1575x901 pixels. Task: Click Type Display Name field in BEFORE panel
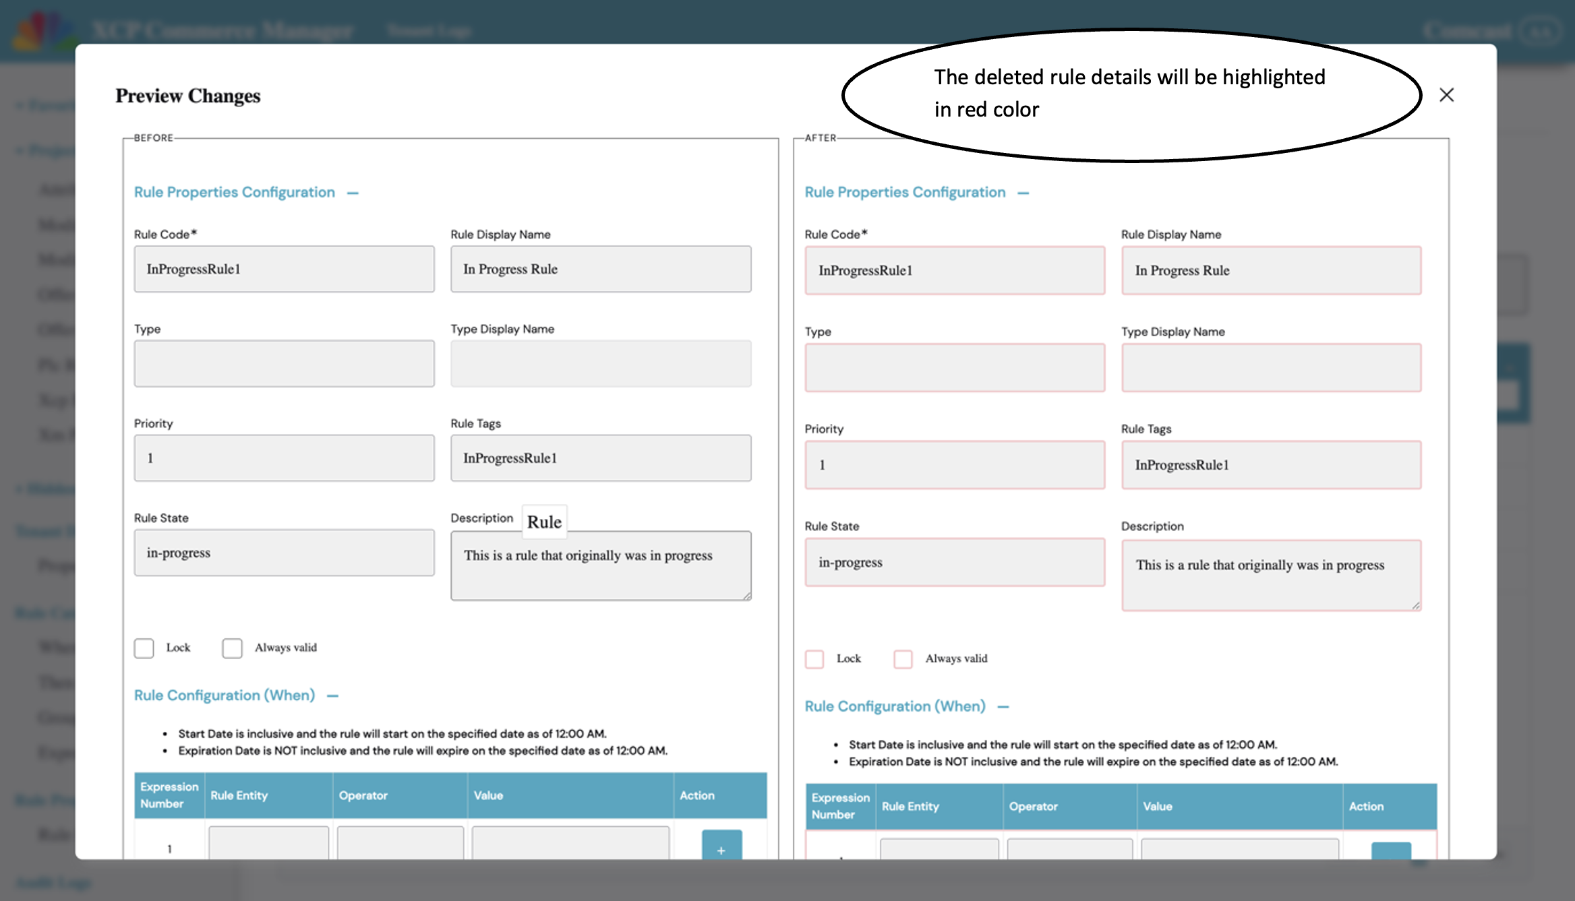coord(601,363)
